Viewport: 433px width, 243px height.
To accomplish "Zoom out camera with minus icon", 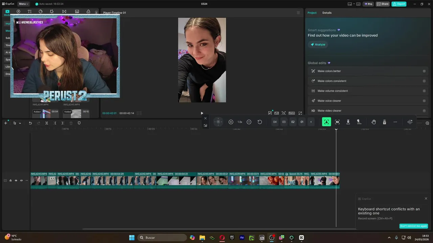I will pos(249,122).
